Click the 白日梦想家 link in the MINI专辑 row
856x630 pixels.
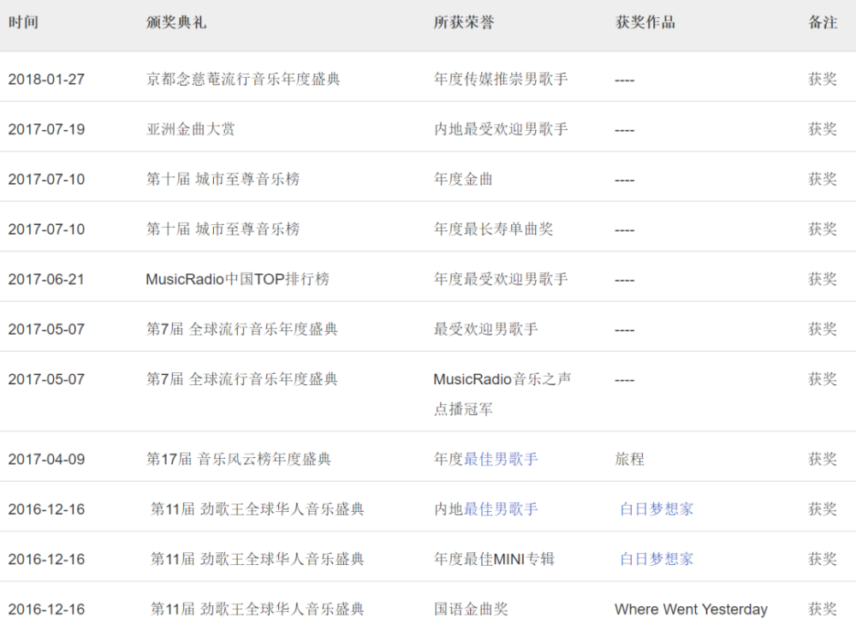click(x=656, y=559)
